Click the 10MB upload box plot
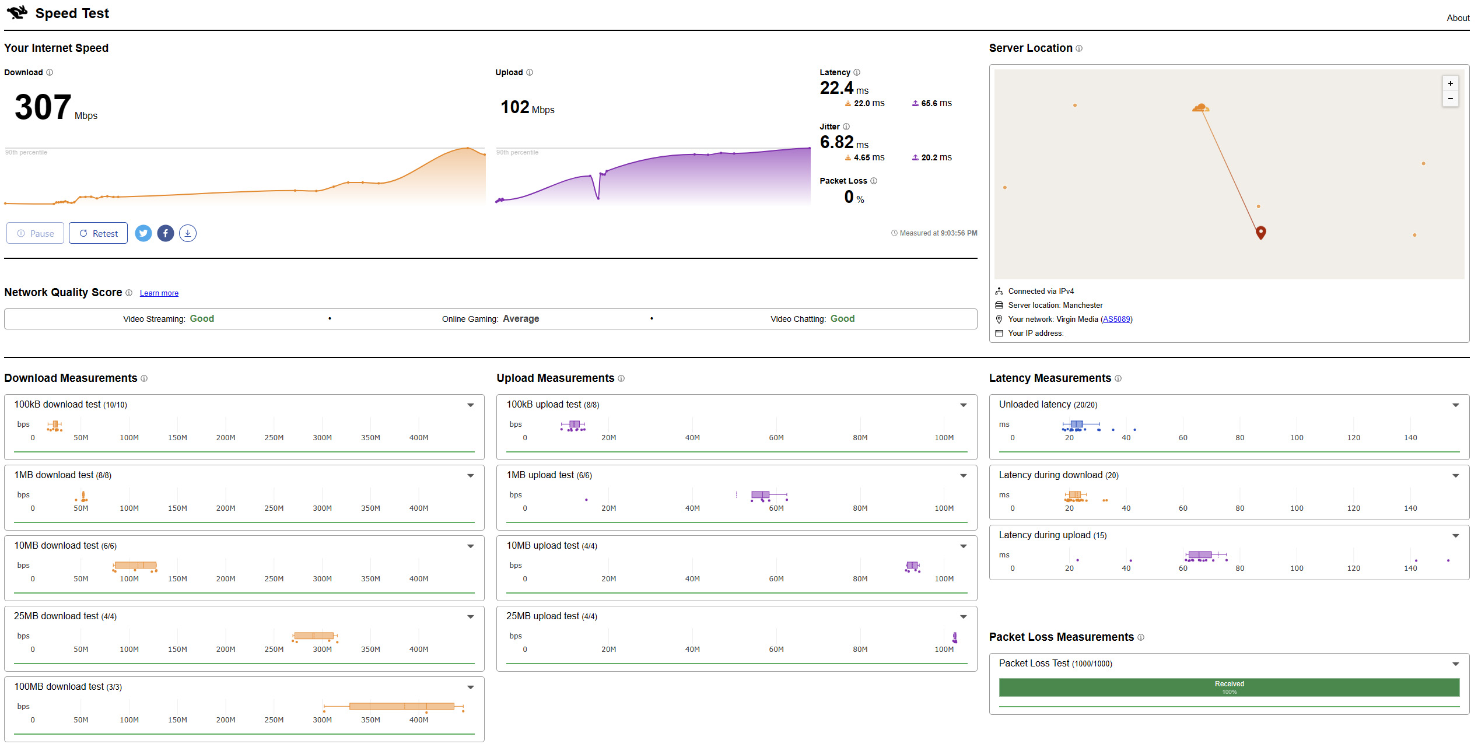1478x744 pixels. (x=913, y=566)
